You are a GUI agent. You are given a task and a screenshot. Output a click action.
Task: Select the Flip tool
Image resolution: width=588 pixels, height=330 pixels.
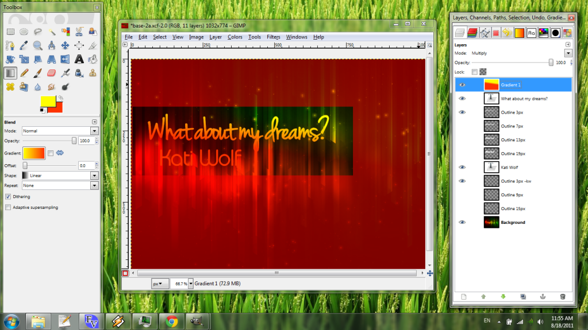[66, 59]
